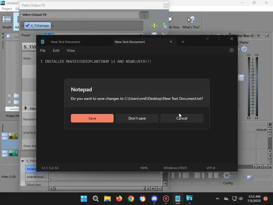This screenshot has width=273, height=205.
Task: Click the green add plug-in icon
Action: click(154, 26)
